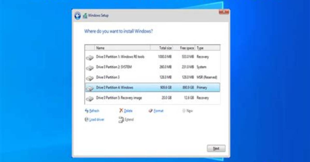Click the Load driver disc icon
310x162 pixels.
pyautogui.click(x=86, y=119)
